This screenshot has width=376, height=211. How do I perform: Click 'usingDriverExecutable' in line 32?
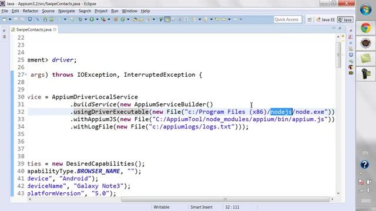(x=111, y=112)
